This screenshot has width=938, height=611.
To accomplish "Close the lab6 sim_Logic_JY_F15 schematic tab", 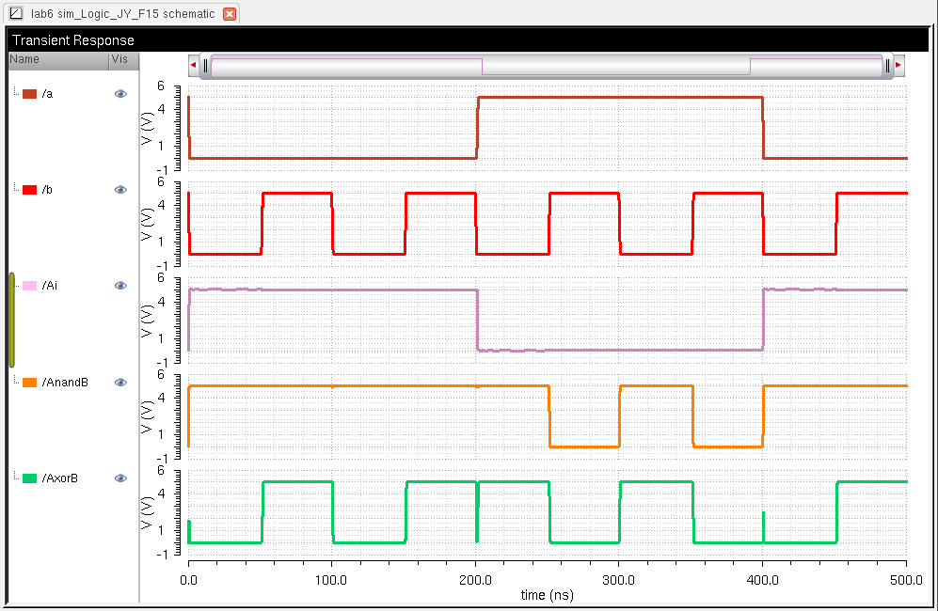I will coord(229,14).
